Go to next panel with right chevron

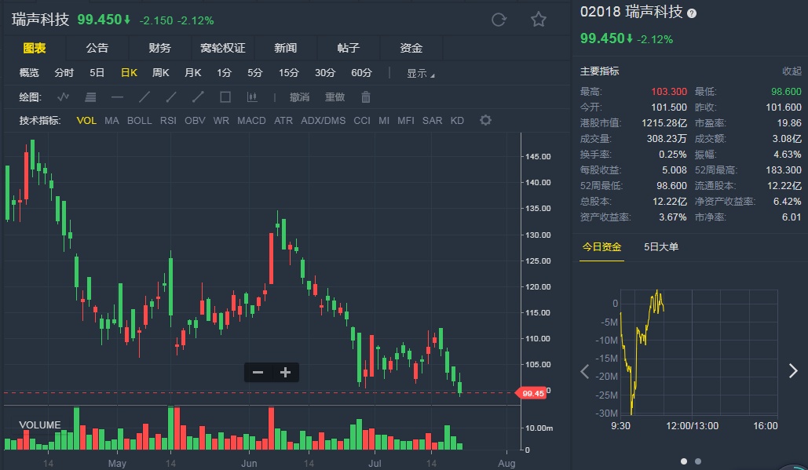coord(793,371)
